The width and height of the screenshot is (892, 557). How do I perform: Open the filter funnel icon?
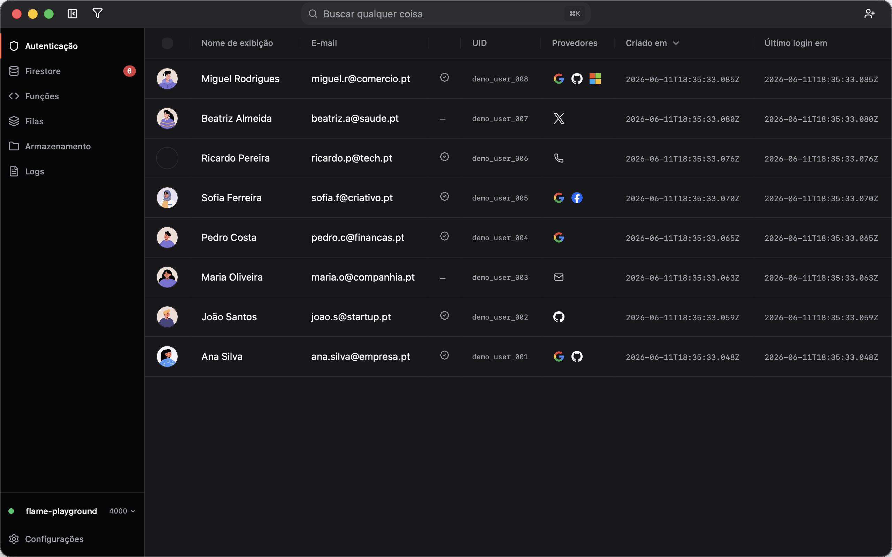tap(97, 14)
